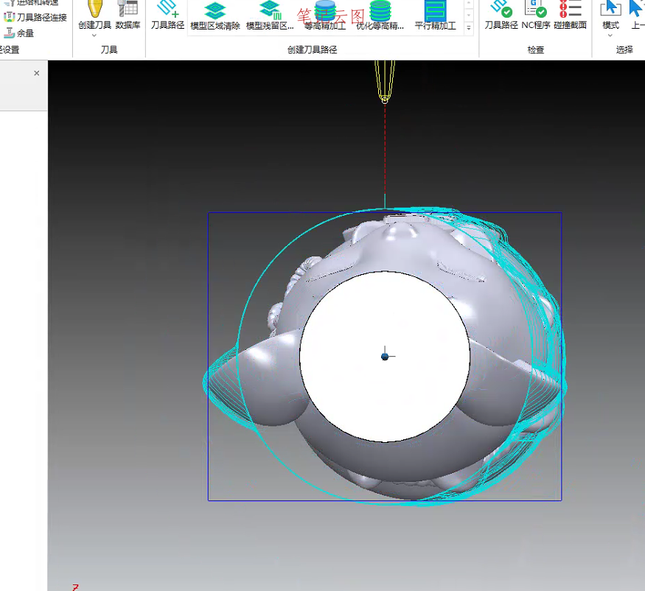The image size is (645, 591).
Task: Click the center point of the model
Action: tap(385, 357)
